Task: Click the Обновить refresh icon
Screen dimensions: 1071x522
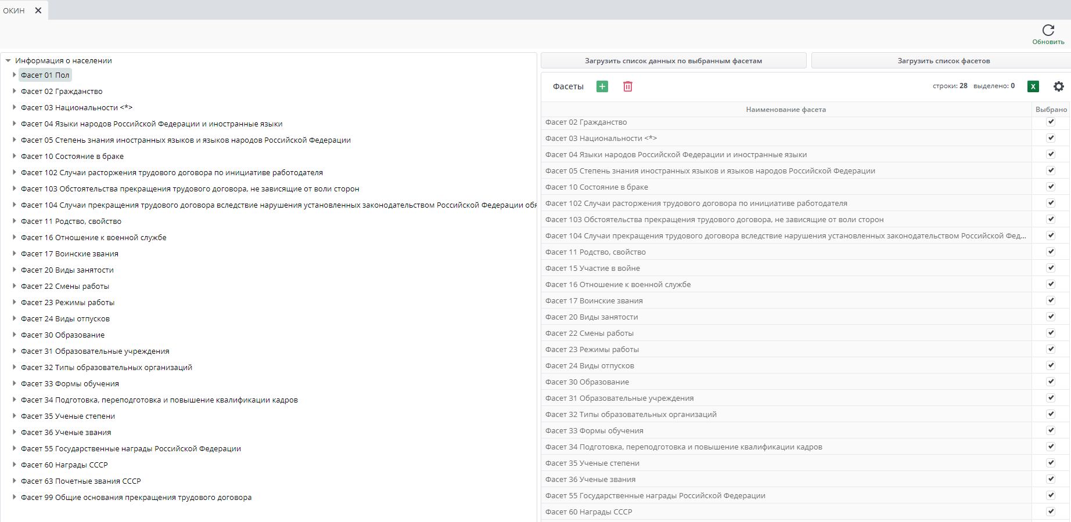Action: 1048,31
